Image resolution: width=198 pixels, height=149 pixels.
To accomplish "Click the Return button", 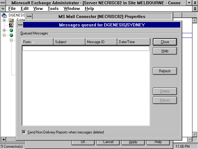I will [x=165, y=100].
